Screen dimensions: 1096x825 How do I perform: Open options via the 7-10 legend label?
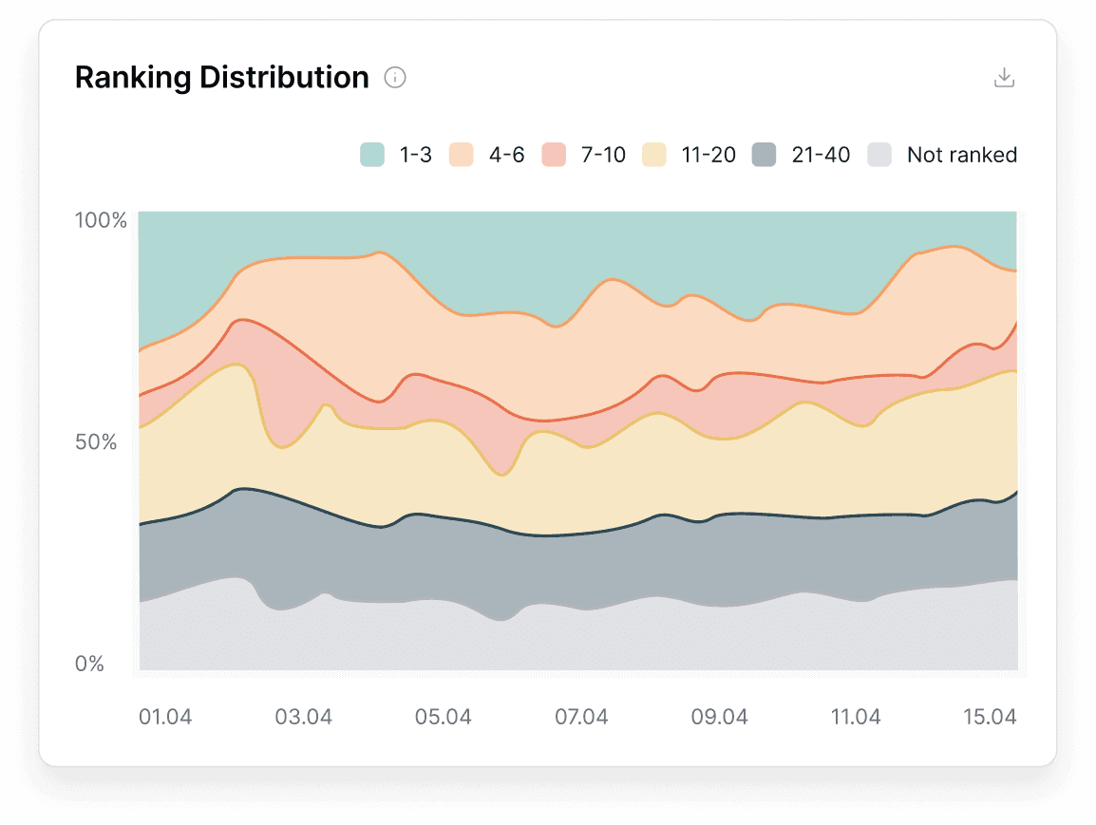click(605, 154)
